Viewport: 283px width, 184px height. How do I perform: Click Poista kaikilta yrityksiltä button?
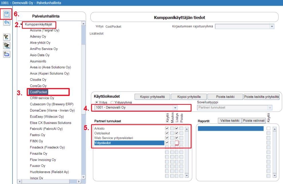[x=262, y=97]
